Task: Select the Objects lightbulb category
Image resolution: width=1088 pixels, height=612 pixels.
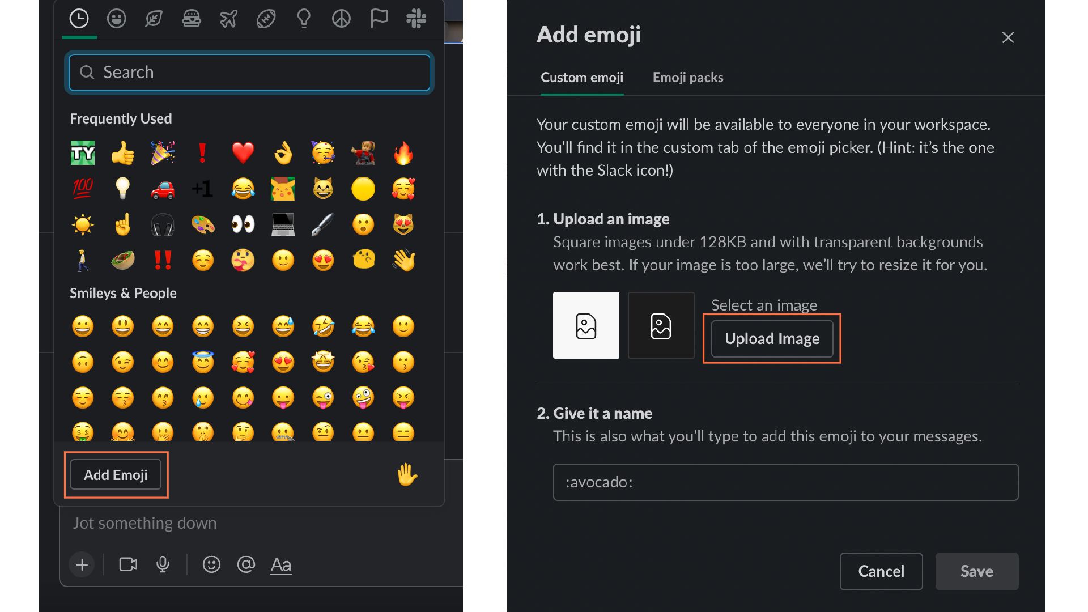Action: click(x=304, y=19)
